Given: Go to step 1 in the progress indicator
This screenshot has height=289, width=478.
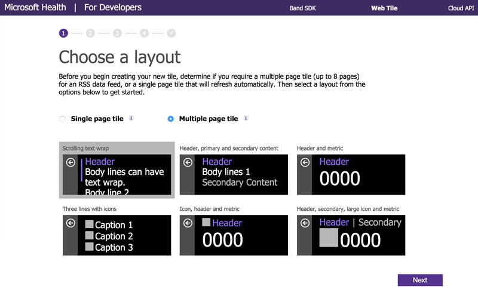Looking at the screenshot, I should 63,33.
